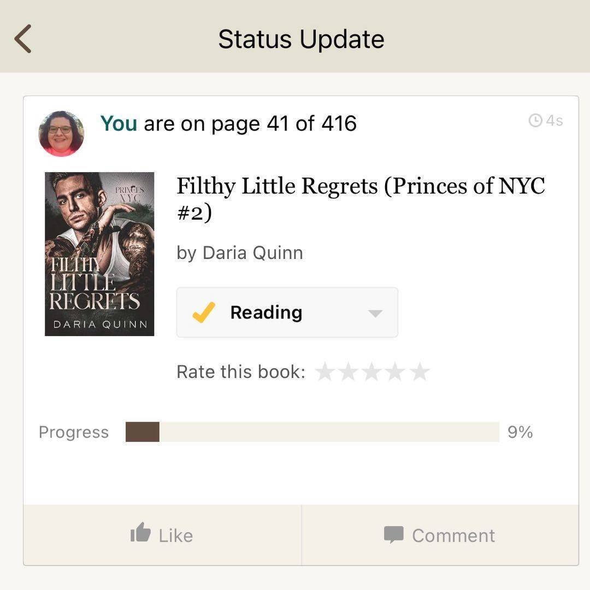Rate the book one star

point(325,372)
